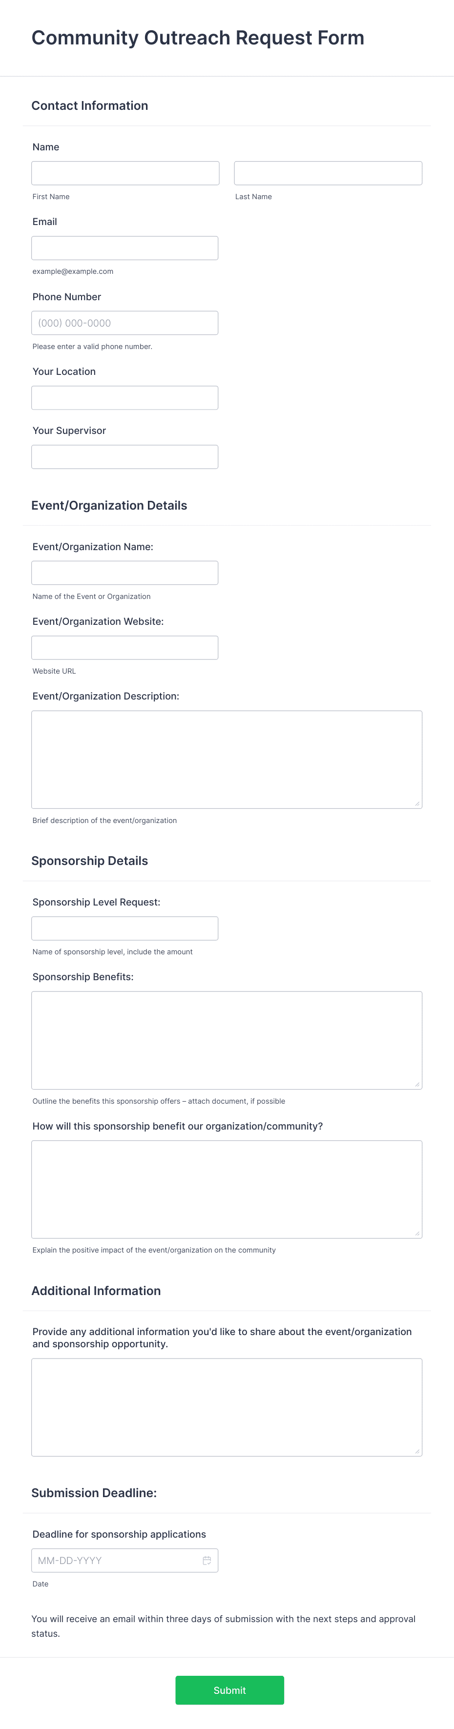Image resolution: width=454 pixels, height=1729 pixels.
Task: Click the community benefit resize handle
Action: (x=418, y=1233)
